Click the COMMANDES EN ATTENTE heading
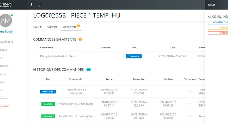 coord(54,39)
